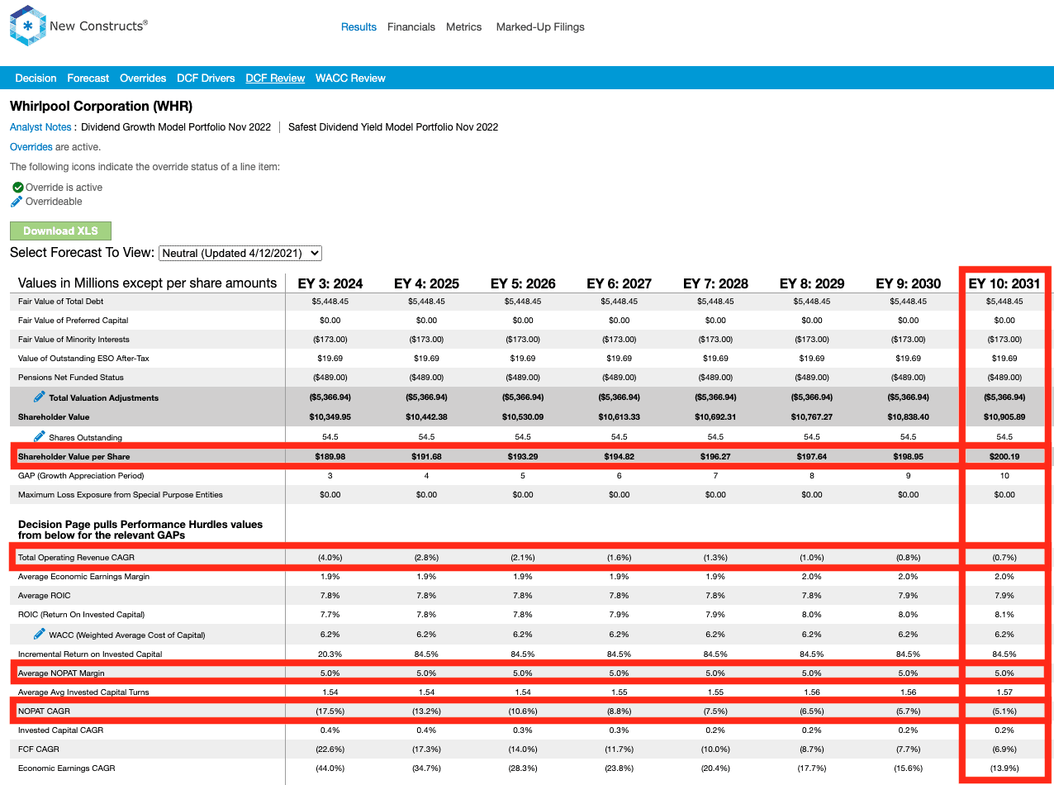1054x785 pixels.
Task: Click Incremental Return on Invested Capital label
Action: click(x=90, y=654)
